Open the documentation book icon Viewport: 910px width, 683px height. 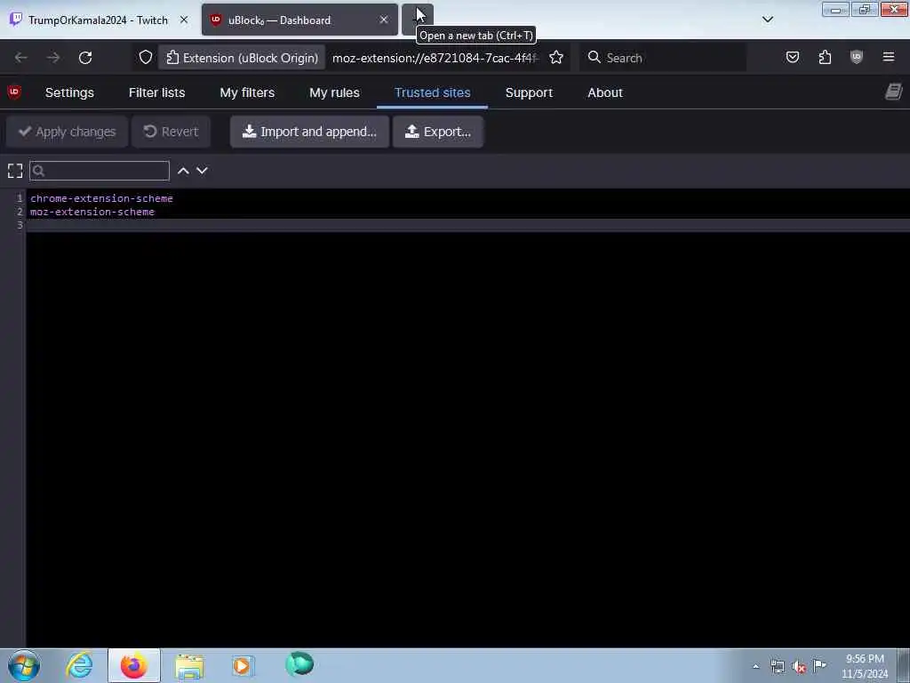pyautogui.click(x=893, y=92)
